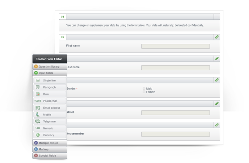Image resolution: width=249 pixels, height=163 pixels.
Task: Select the Female radio button
Action: click(144, 92)
